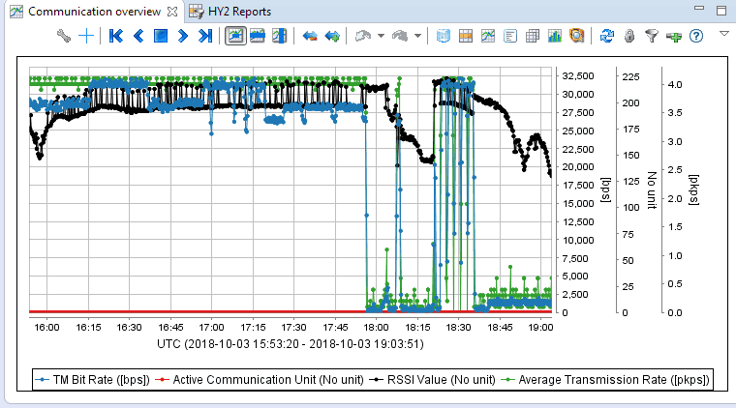The width and height of the screenshot is (736, 408).
Task: Open the filter funnel tool
Action: (651, 36)
